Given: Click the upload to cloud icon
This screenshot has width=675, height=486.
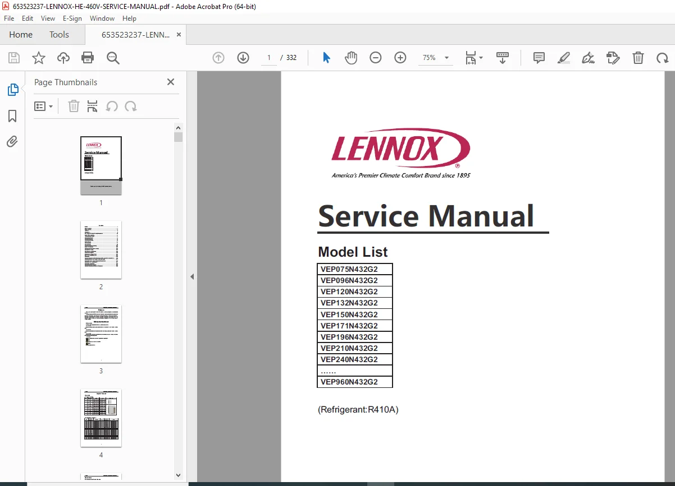Looking at the screenshot, I should (x=63, y=58).
